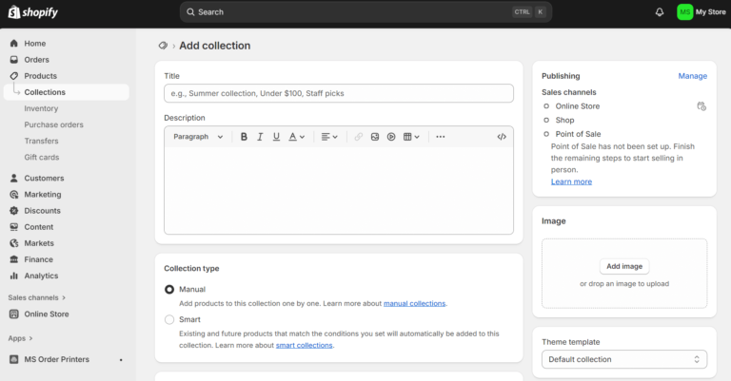Select the Manual collection type
Viewport: 731px width, 381px height.
[169, 290]
